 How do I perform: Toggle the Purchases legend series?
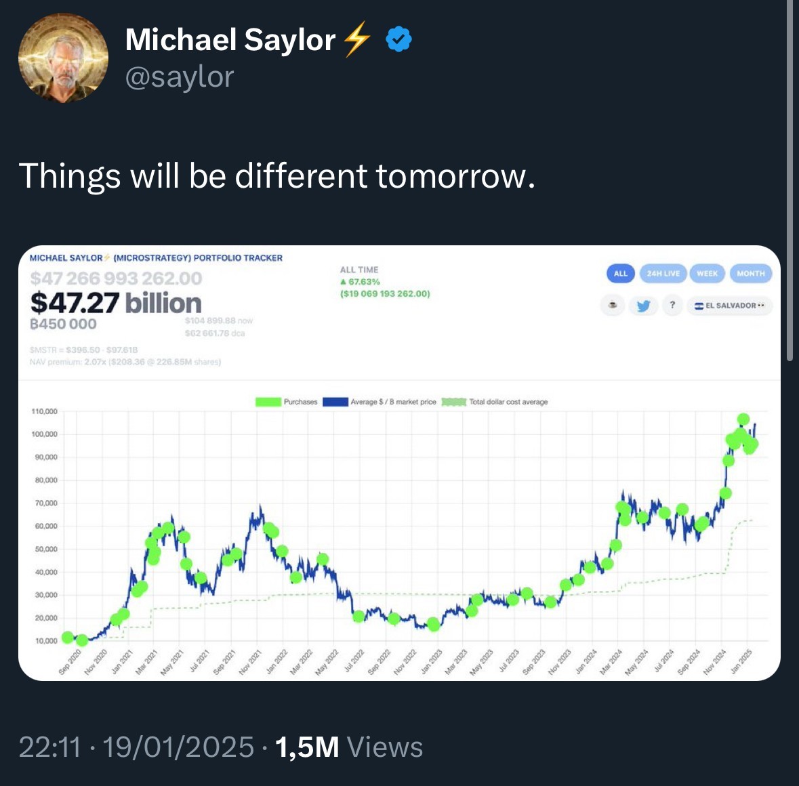(x=300, y=402)
